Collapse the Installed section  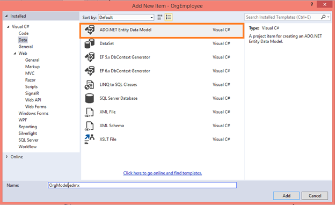pyautogui.click(x=6, y=16)
